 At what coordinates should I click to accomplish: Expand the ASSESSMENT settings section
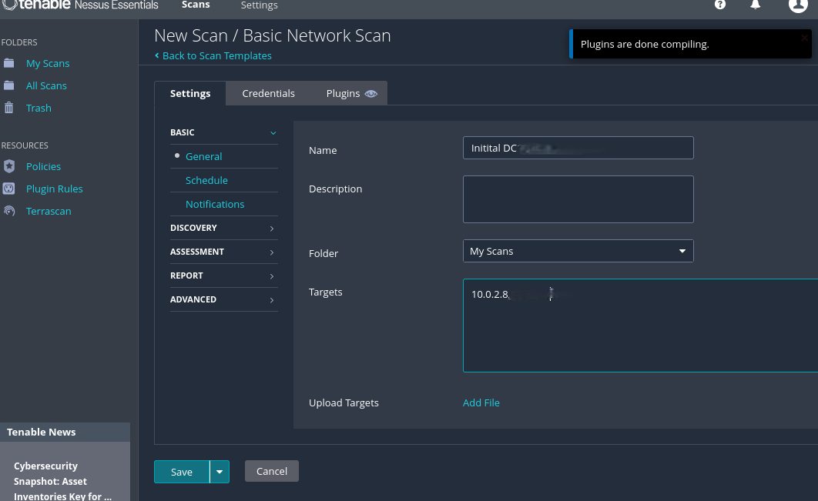[x=272, y=252]
